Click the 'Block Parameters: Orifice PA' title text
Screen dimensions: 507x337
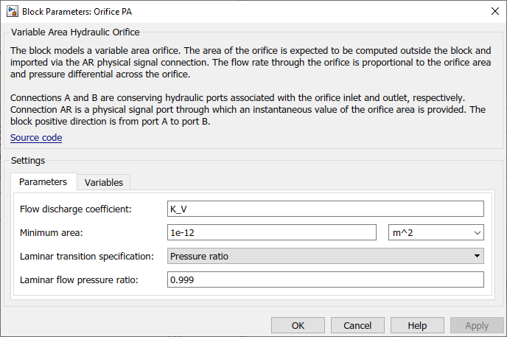[x=77, y=12]
